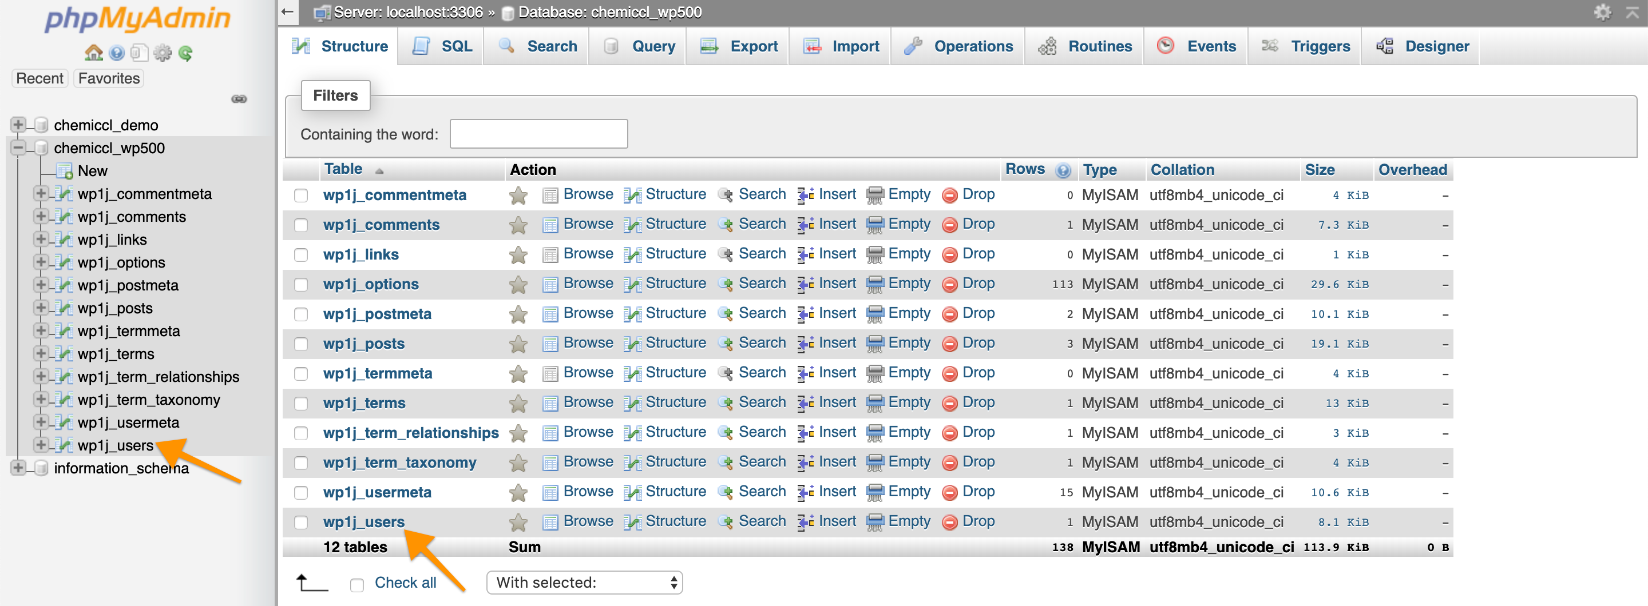Tick the wp1j_comments row checkbox

point(300,225)
